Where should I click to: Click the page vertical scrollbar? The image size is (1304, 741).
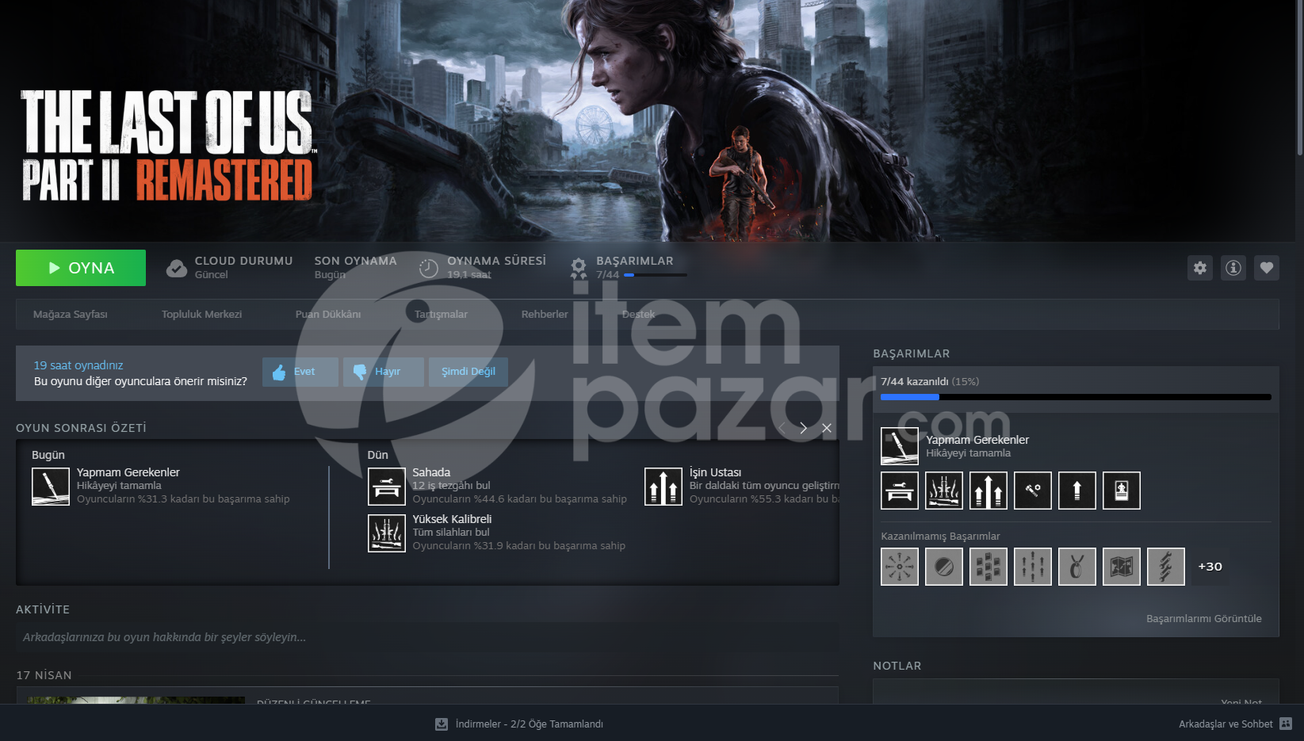coord(1300,79)
